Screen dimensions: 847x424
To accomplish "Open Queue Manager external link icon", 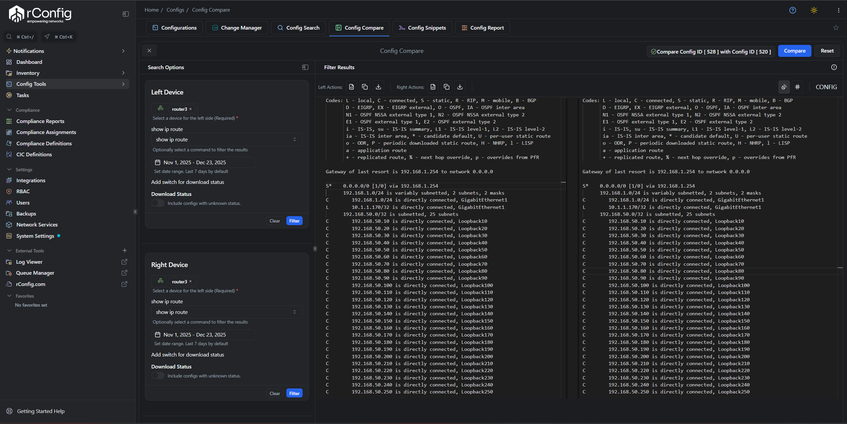I will point(124,273).
